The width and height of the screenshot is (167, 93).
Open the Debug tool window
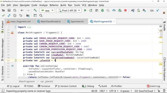tap(88, 86)
